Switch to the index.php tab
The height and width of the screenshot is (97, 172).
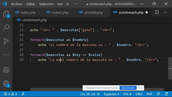coord(28,13)
